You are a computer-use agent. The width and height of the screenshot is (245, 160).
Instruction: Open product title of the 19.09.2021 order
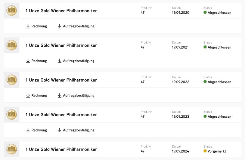click(61, 45)
